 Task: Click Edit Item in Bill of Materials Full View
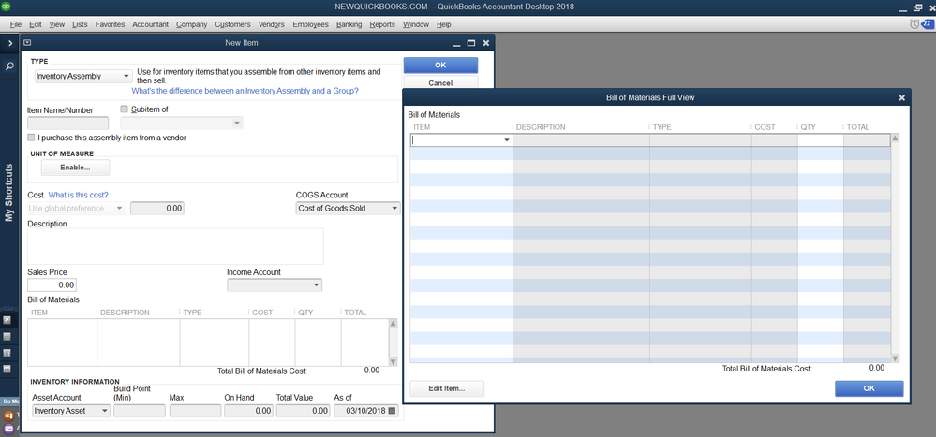point(447,388)
